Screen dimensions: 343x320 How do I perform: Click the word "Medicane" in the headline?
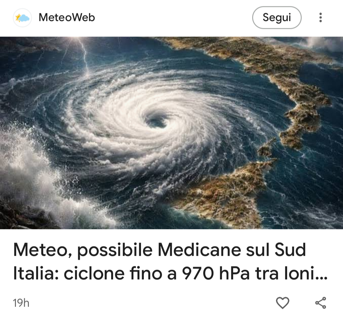pyautogui.click(x=199, y=249)
